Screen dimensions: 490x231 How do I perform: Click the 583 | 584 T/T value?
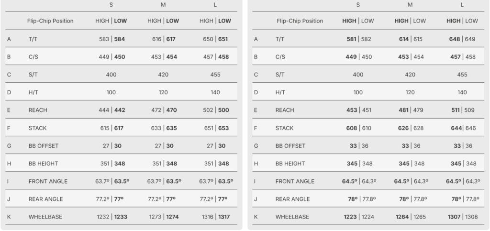pyautogui.click(x=111, y=39)
